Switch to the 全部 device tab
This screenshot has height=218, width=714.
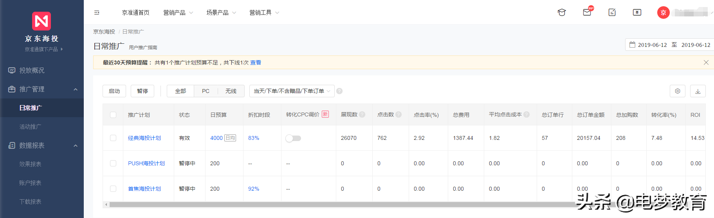pyautogui.click(x=180, y=91)
